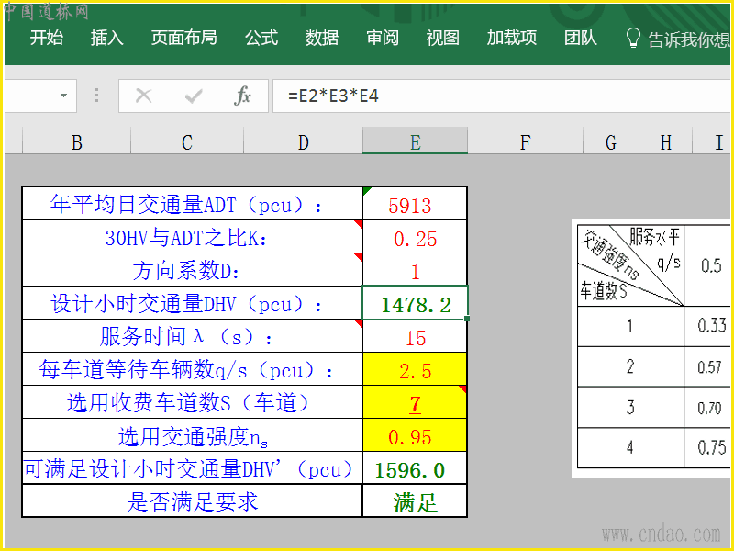
Task: Switch to the 页面布局 tab
Action: tap(184, 38)
